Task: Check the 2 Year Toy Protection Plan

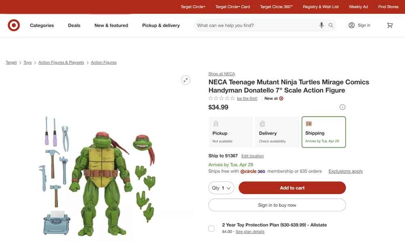Action: 211,228
